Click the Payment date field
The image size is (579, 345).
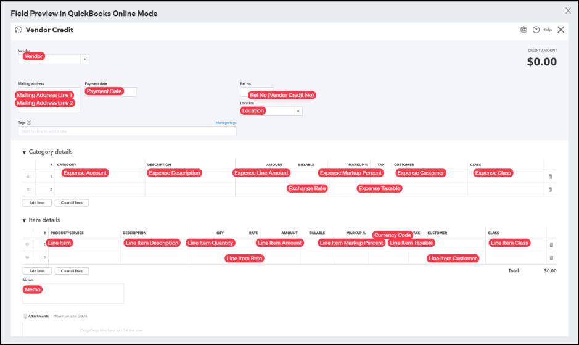point(110,92)
